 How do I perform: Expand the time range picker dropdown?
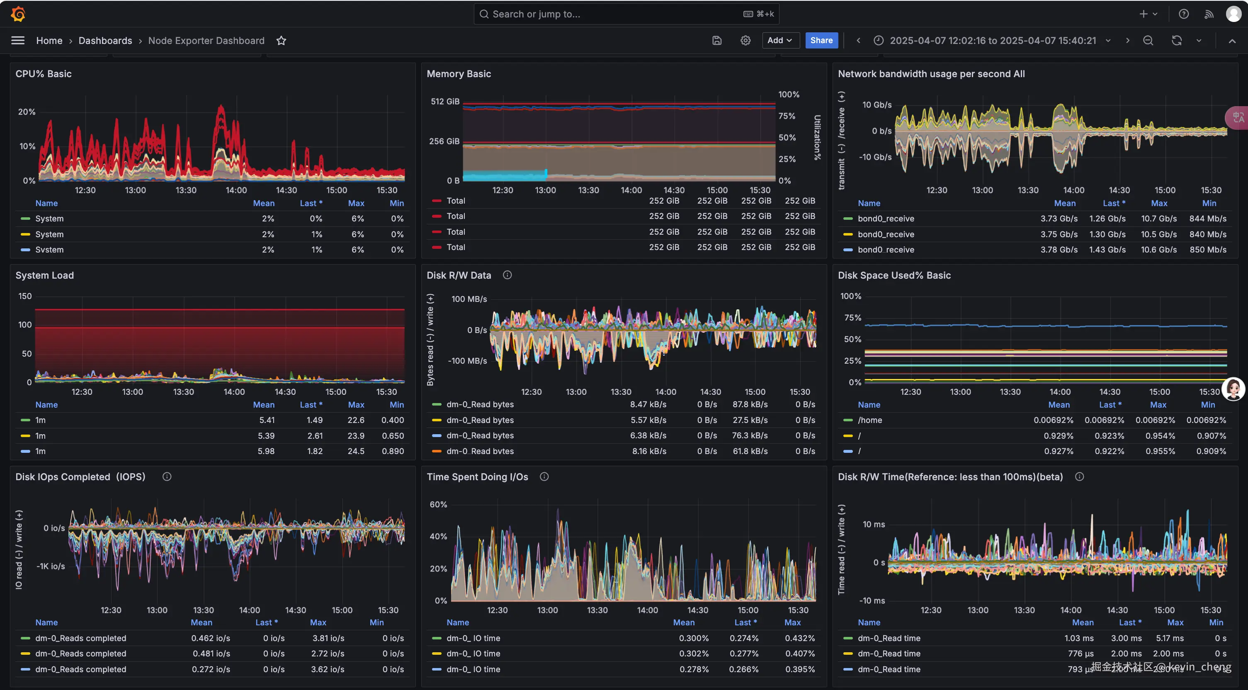(x=993, y=41)
